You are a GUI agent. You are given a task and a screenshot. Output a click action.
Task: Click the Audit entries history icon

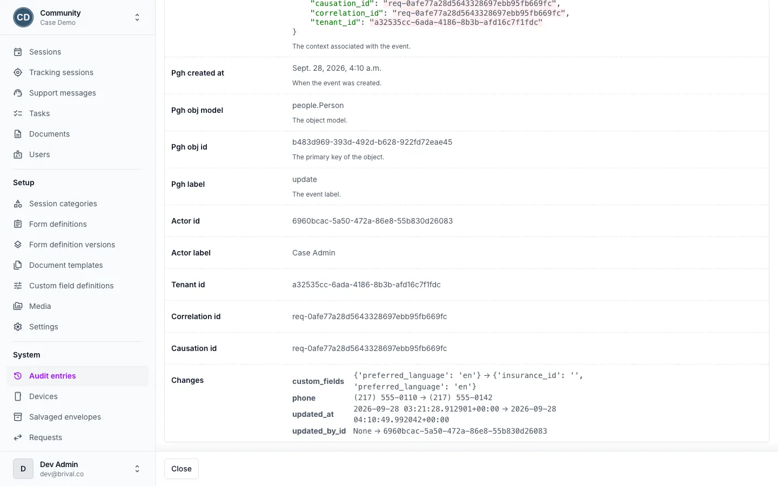click(18, 376)
